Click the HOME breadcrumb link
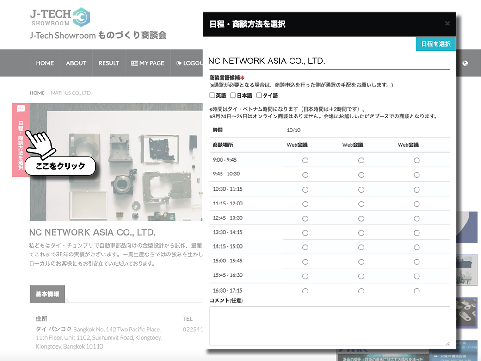This screenshot has width=481, height=361. pos(37,93)
